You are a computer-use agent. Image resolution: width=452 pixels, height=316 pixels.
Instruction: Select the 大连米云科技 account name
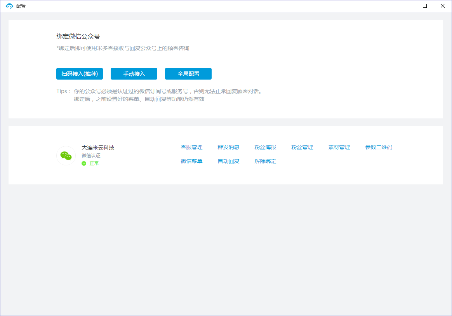(x=98, y=148)
